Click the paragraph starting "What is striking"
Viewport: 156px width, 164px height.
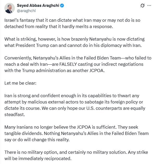[74, 42]
